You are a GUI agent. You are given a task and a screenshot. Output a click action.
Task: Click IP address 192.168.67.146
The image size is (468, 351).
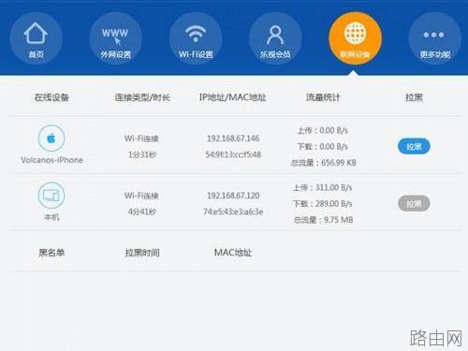point(233,139)
